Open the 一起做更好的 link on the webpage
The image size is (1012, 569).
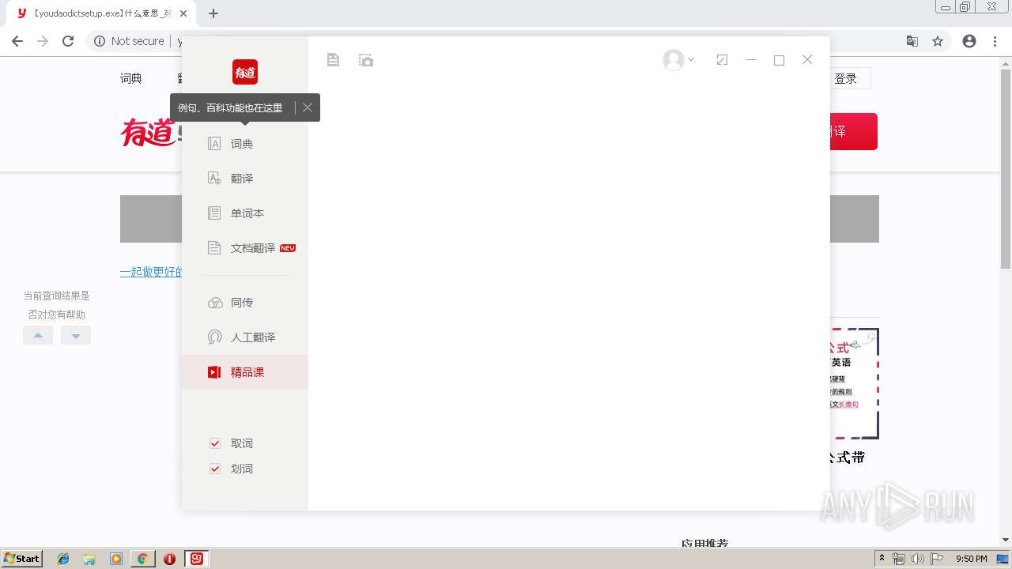pos(151,272)
